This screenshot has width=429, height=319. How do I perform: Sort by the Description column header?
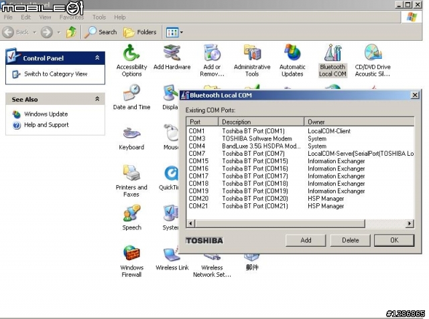coord(261,122)
